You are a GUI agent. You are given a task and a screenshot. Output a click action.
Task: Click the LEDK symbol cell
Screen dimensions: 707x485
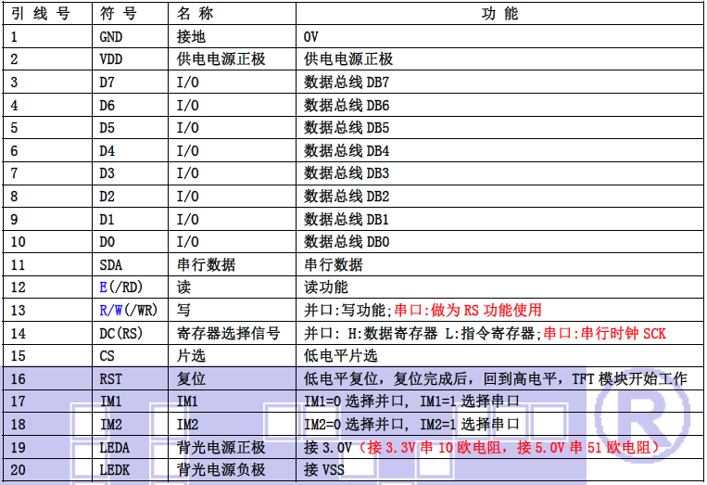(x=114, y=470)
